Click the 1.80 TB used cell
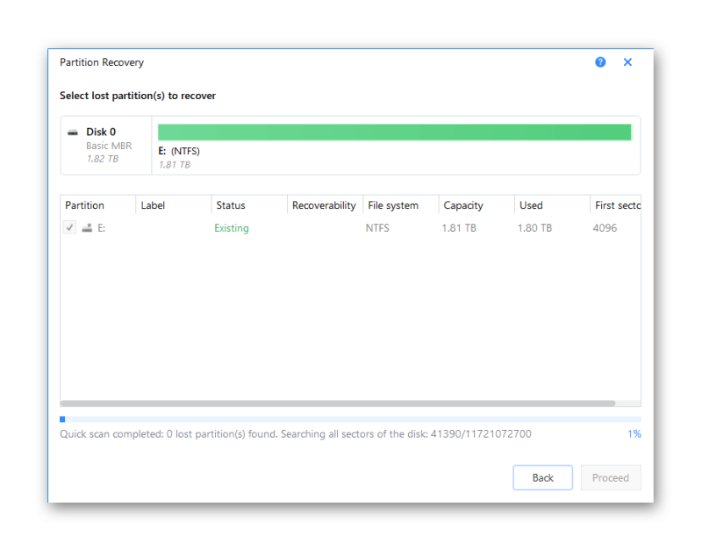702x551 pixels. tap(534, 228)
